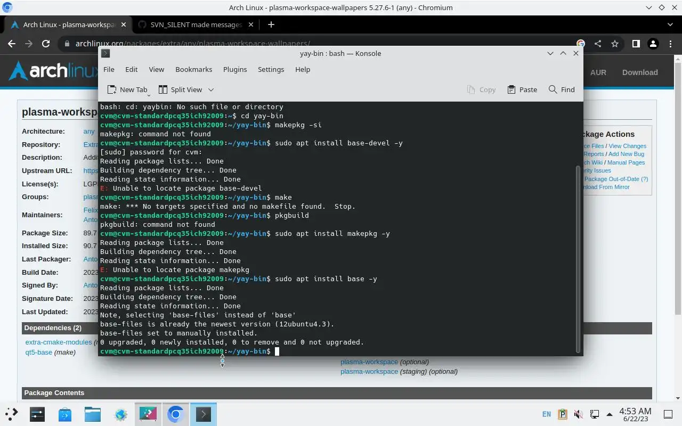Reload the Arch Linux page

[46, 44]
